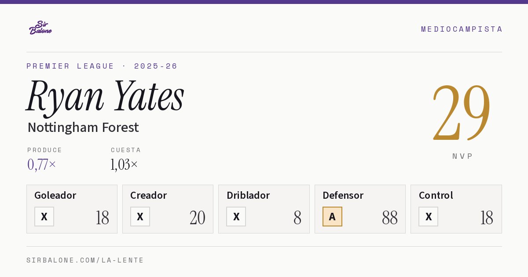Select the Control score card
Viewport: 528px width, 277px height.
coord(456,209)
